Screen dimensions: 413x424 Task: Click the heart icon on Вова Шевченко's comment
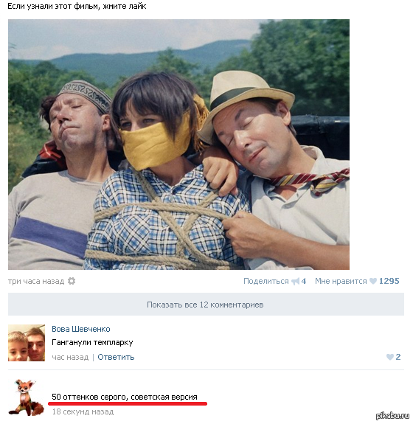pyautogui.click(x=389, y=357)
